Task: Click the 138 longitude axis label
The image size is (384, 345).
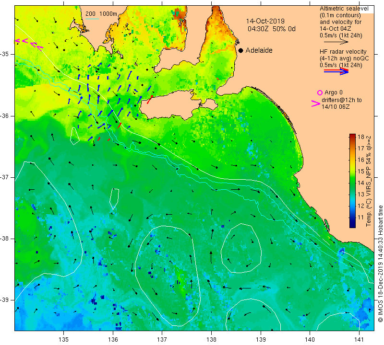Action: [211, 340]
